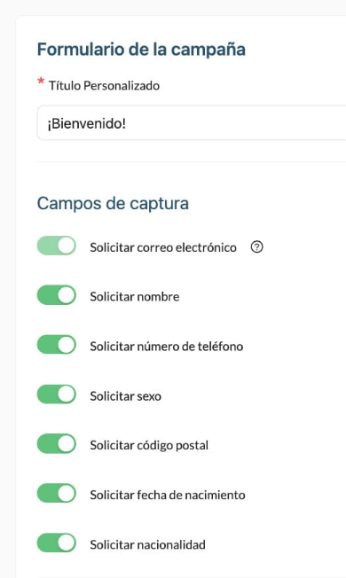Open the help icon beside correo electrónico
This screenshot has width=346, height=578.
(256, 247)
